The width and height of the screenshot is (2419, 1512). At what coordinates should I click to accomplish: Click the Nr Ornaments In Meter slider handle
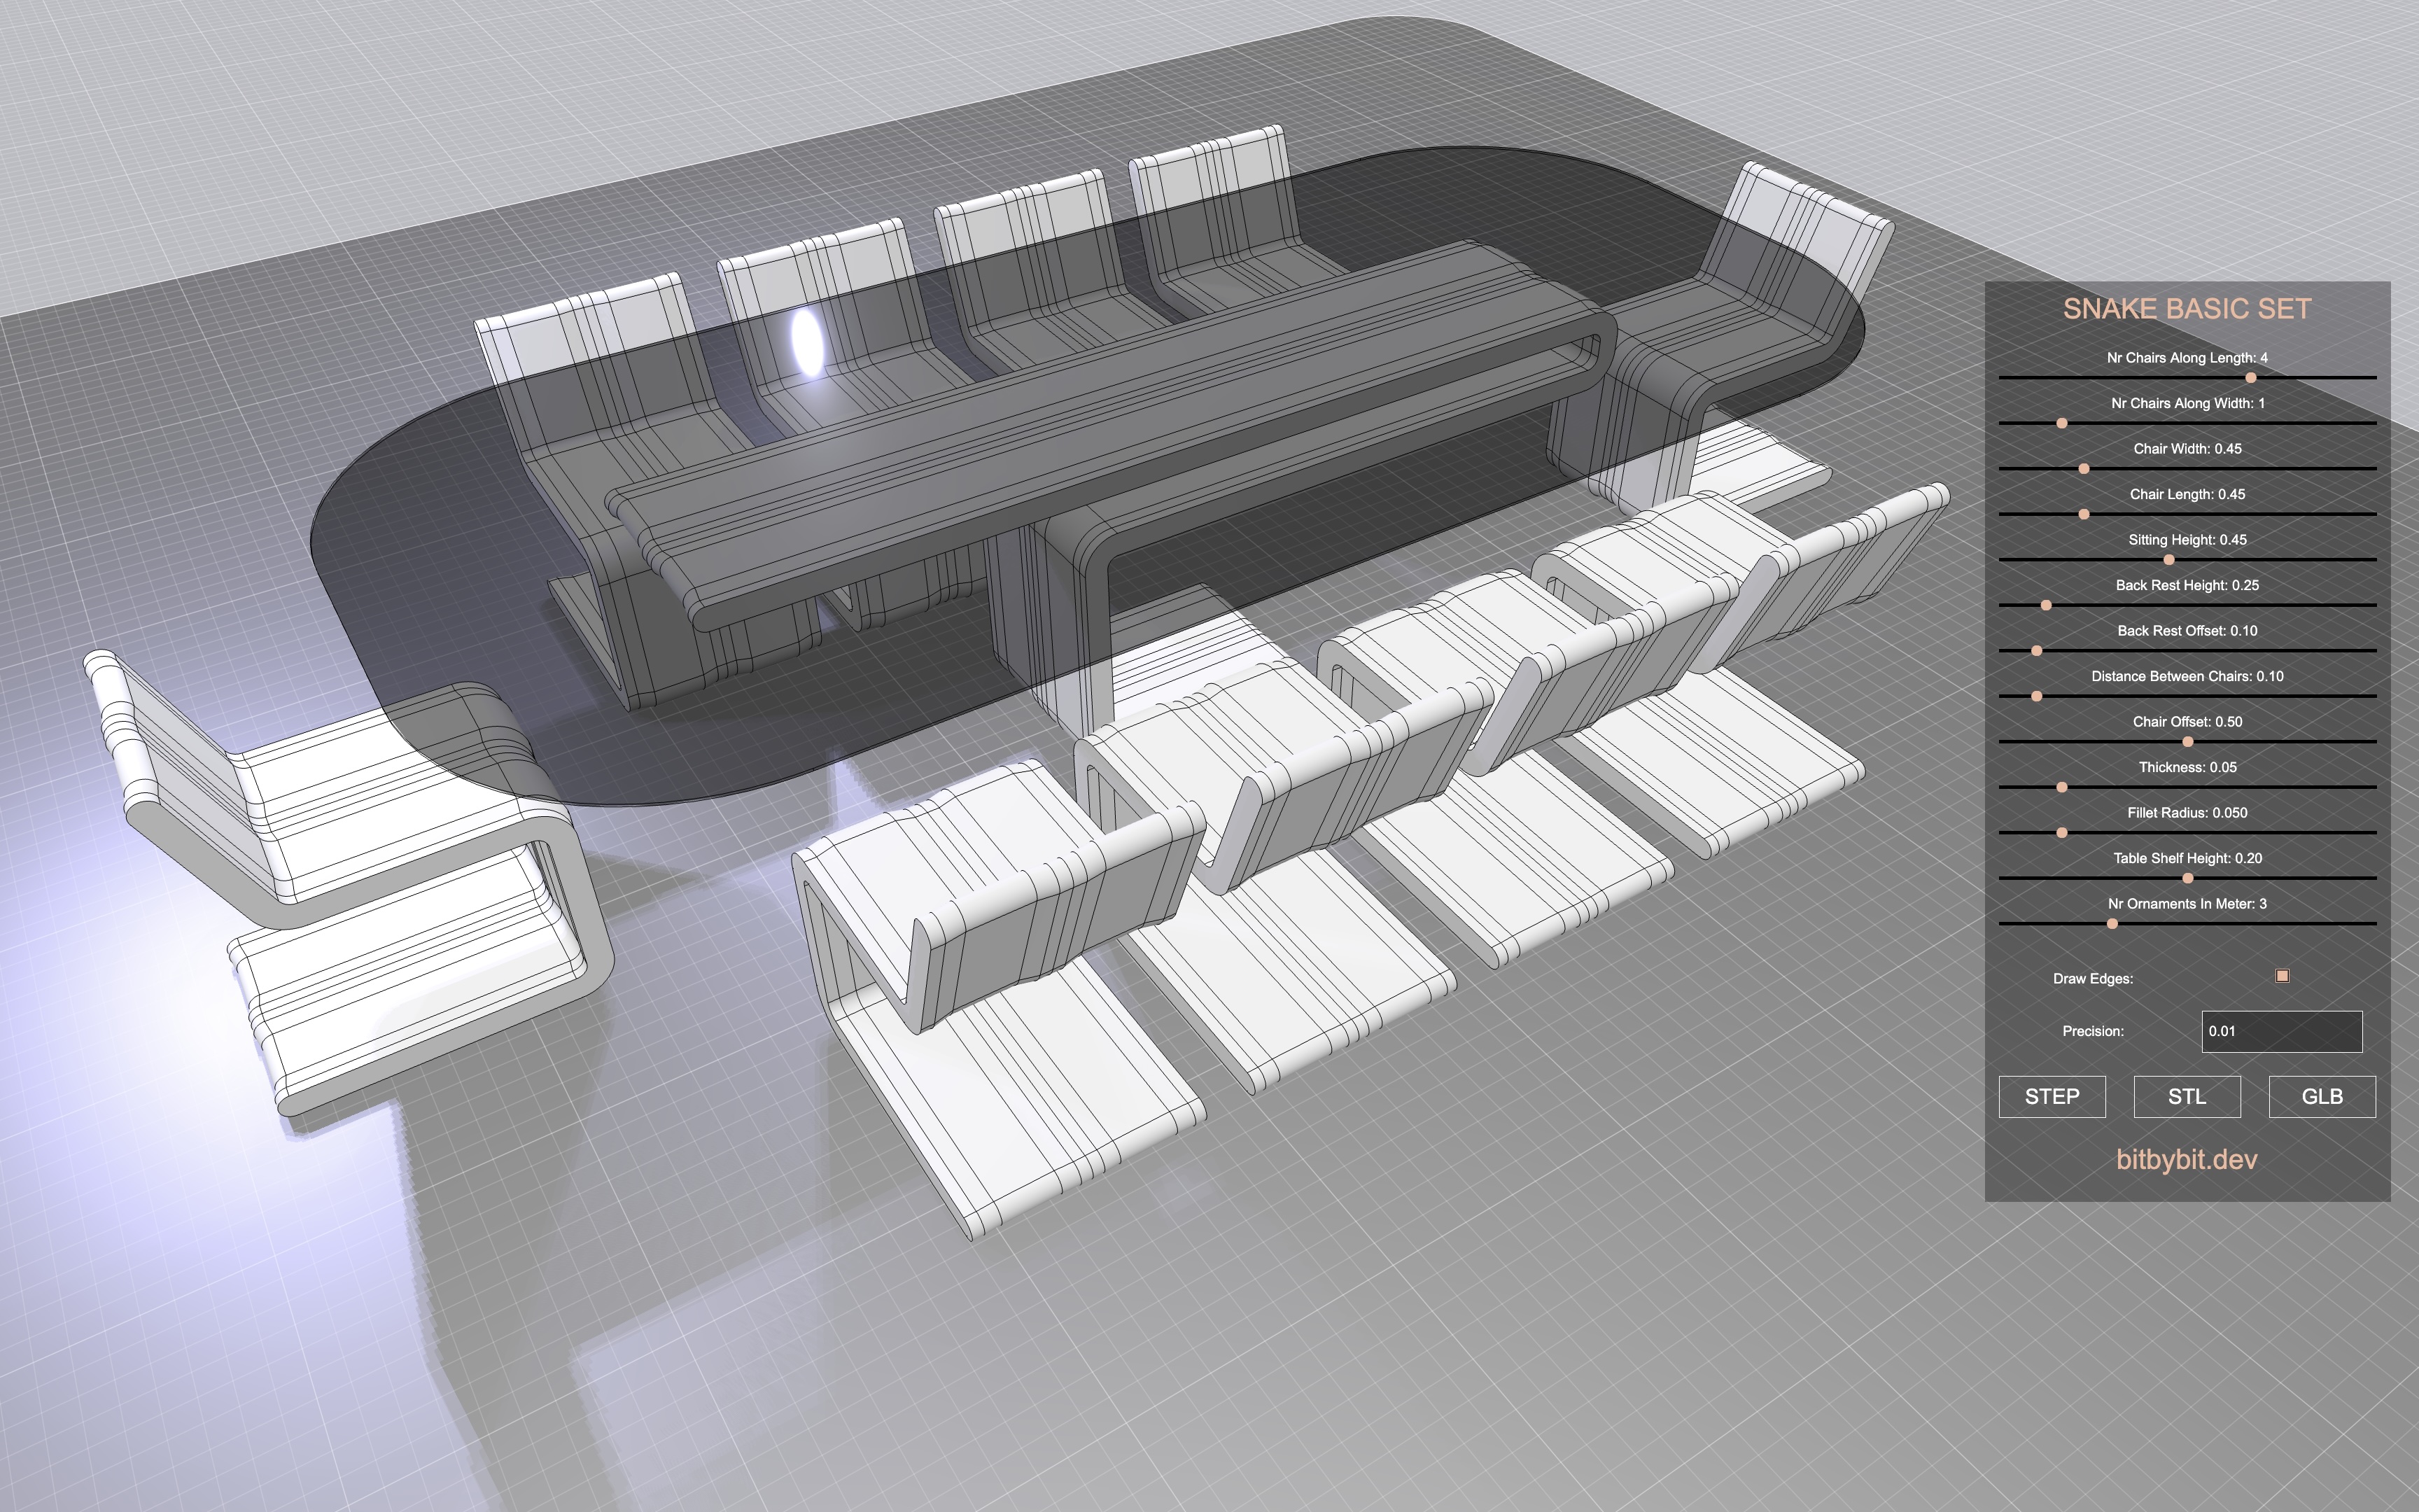(2112, 924)
